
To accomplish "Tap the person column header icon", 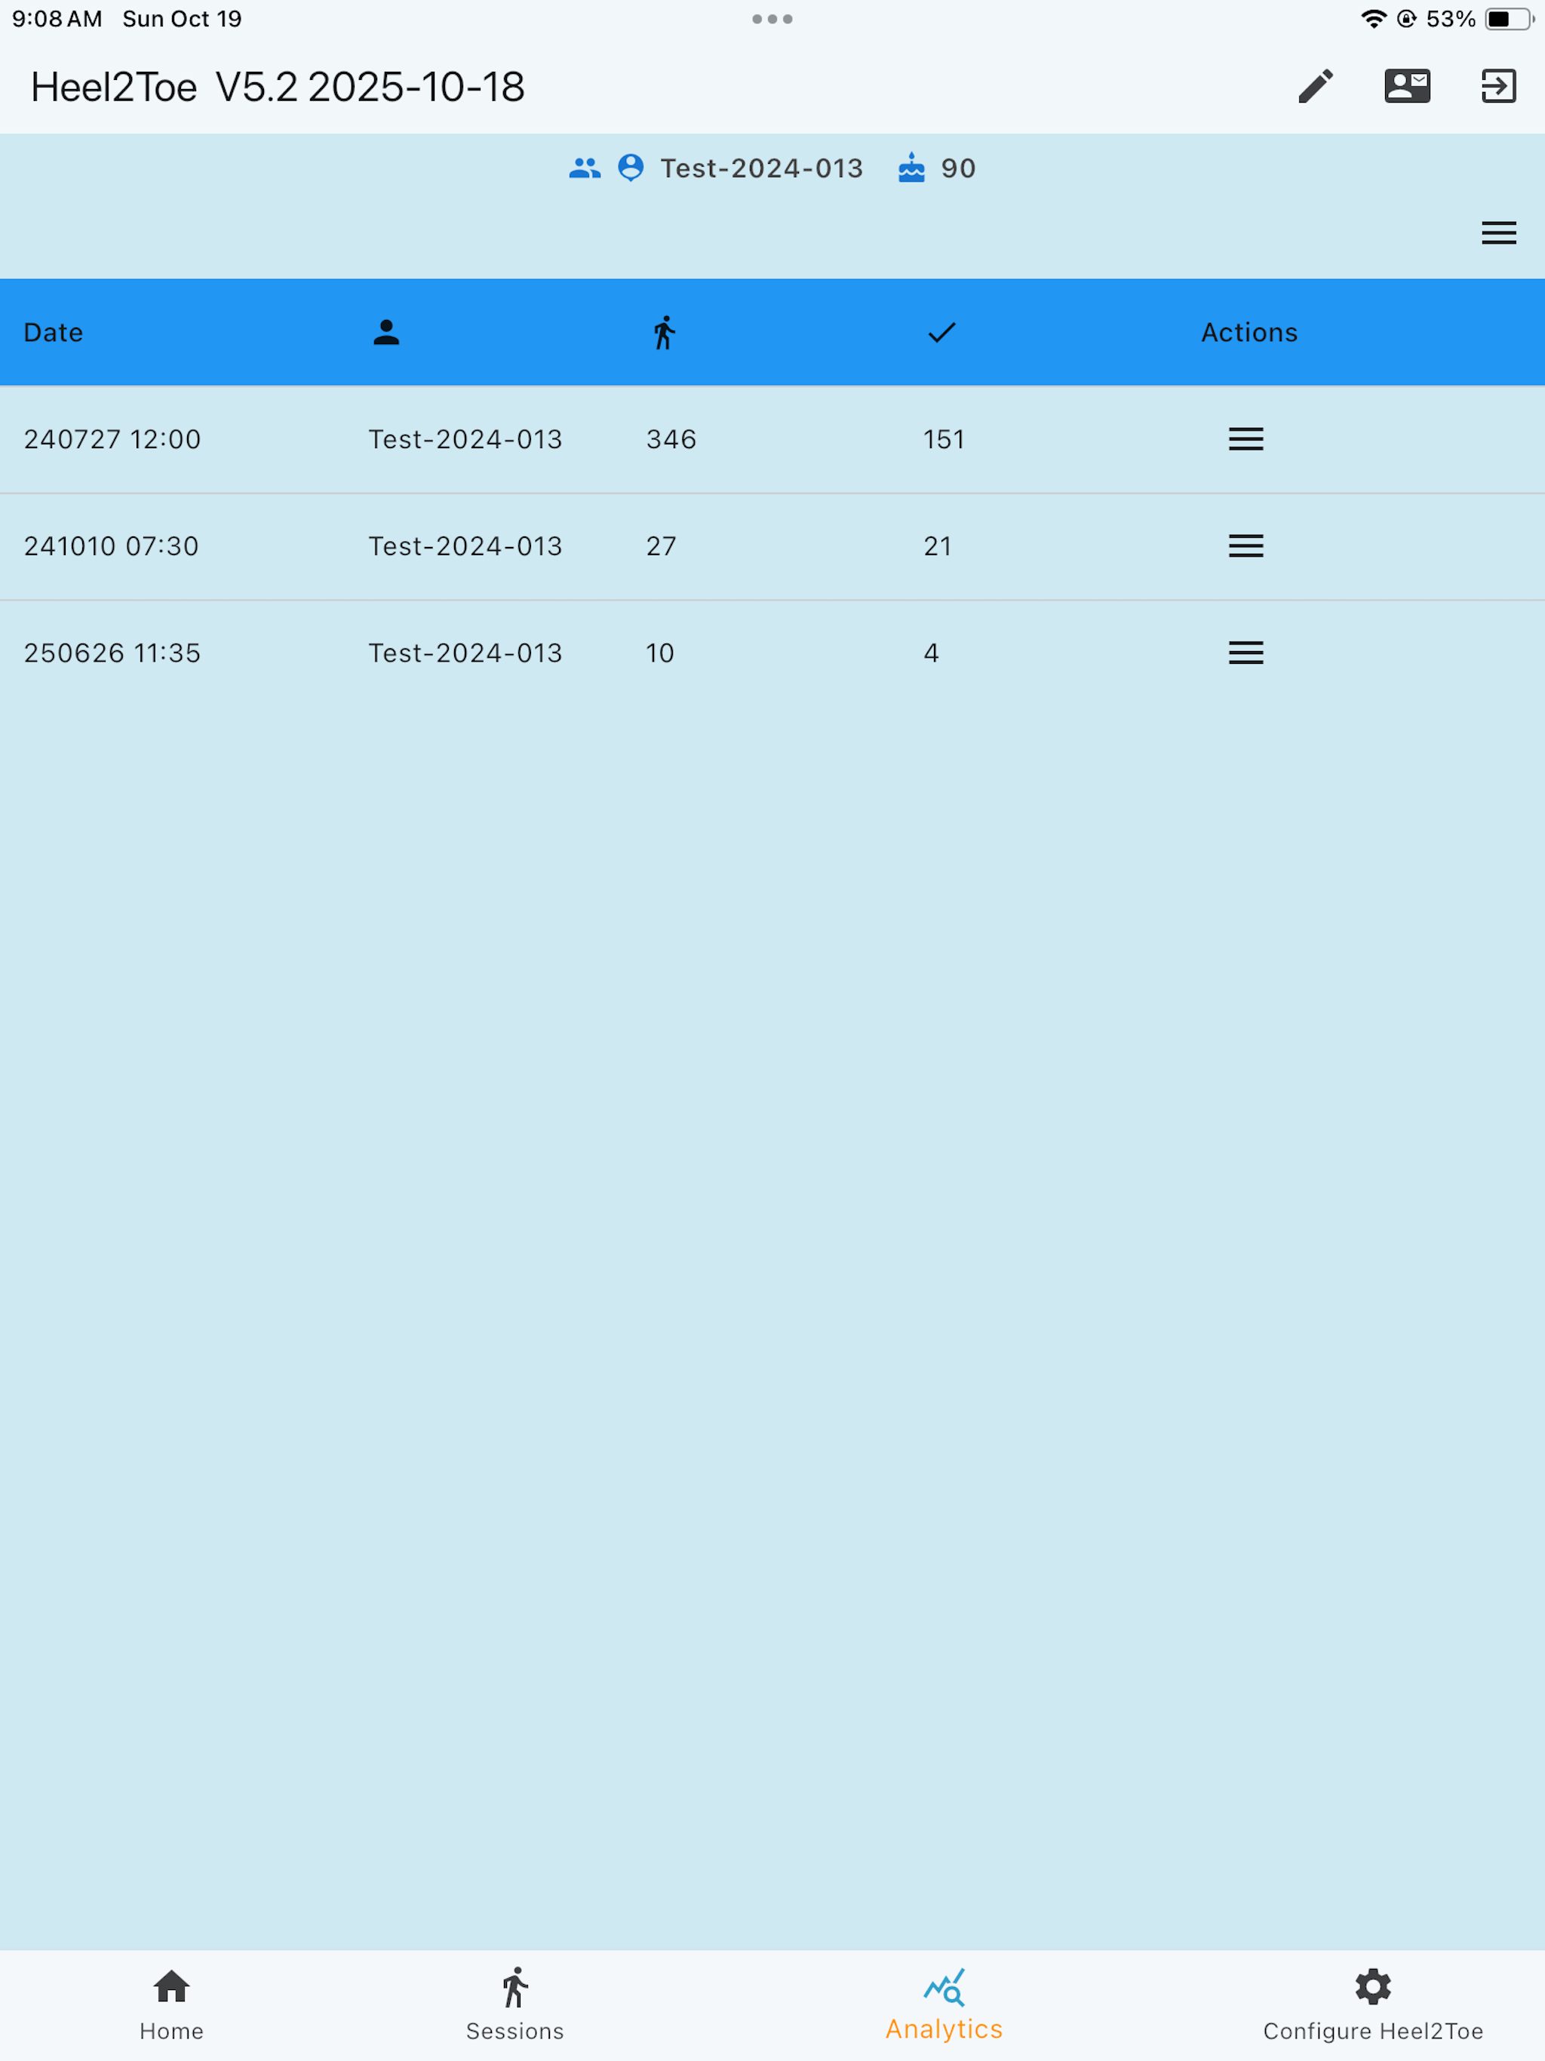I will click(x=387, y=333).
